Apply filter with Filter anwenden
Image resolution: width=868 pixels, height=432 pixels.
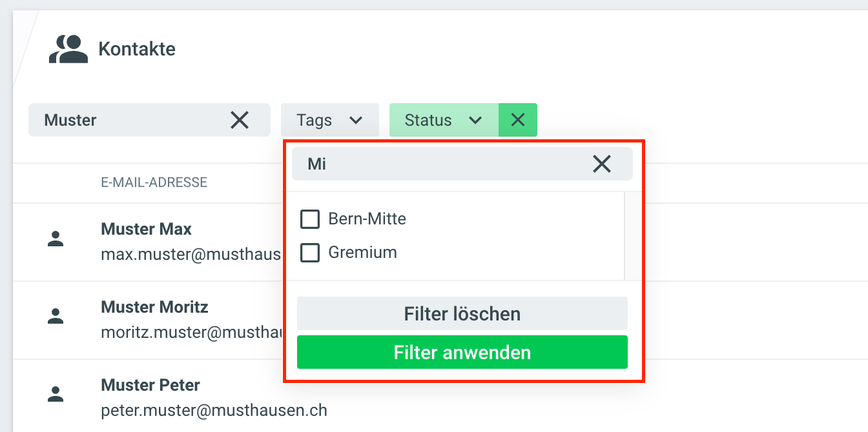coord(462,353)
